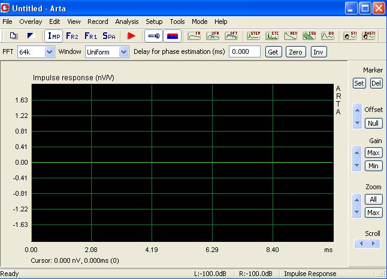Toggle the blue bar-style graph icon
Screen dimensions: 387x279
click(153, 36)
